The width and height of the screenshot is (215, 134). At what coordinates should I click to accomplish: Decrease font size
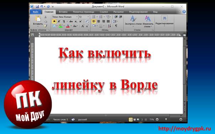click(87, 26)
